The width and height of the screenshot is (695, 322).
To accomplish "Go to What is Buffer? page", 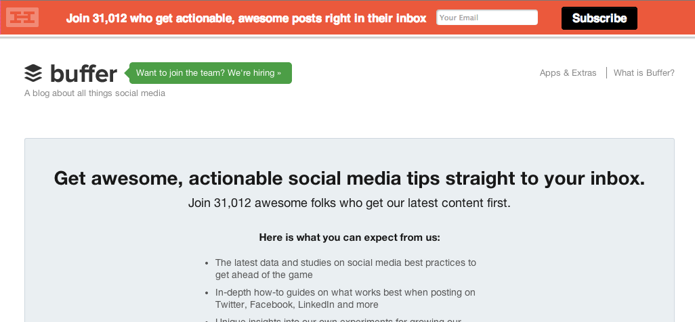I will coord(644,73).
